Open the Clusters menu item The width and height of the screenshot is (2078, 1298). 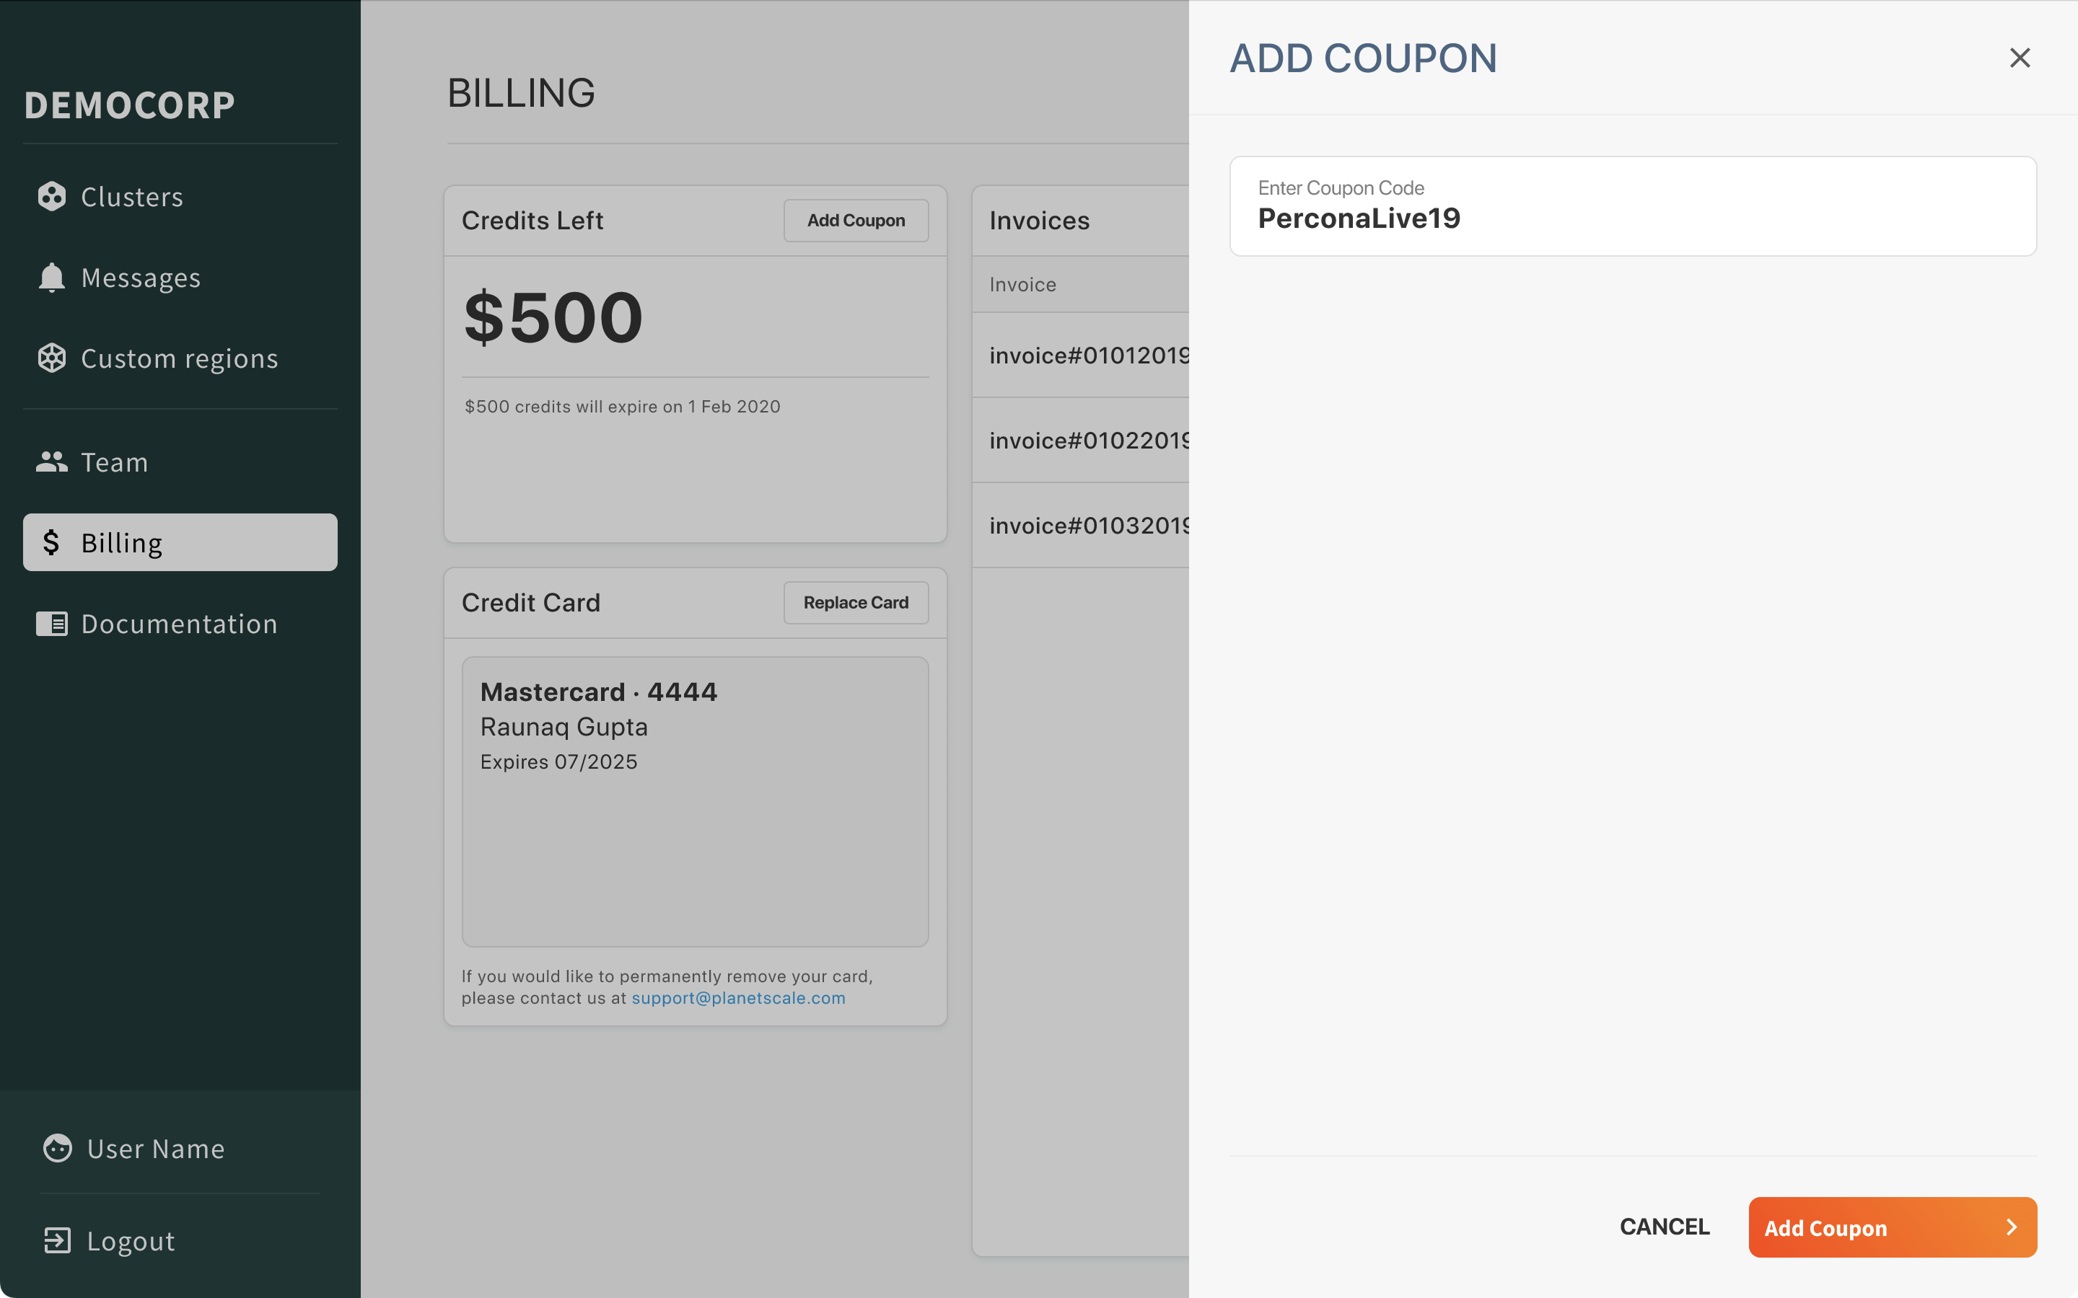tap(132, 197)
